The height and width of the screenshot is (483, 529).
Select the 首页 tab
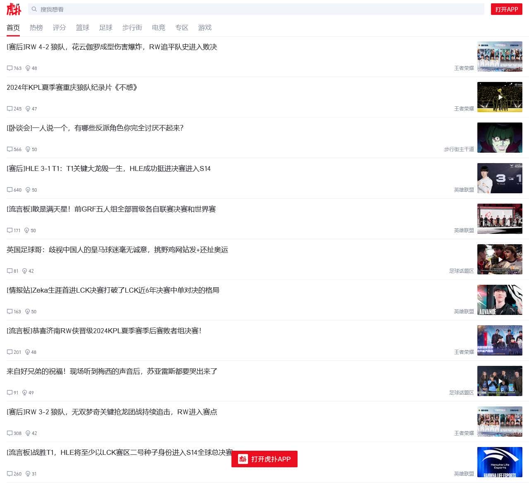click(13, 28)
